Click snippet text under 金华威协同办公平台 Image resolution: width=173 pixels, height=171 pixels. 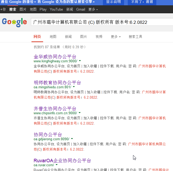click(100, 69)
